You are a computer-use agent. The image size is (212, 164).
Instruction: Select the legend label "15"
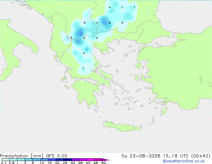(x=49, y=163)
